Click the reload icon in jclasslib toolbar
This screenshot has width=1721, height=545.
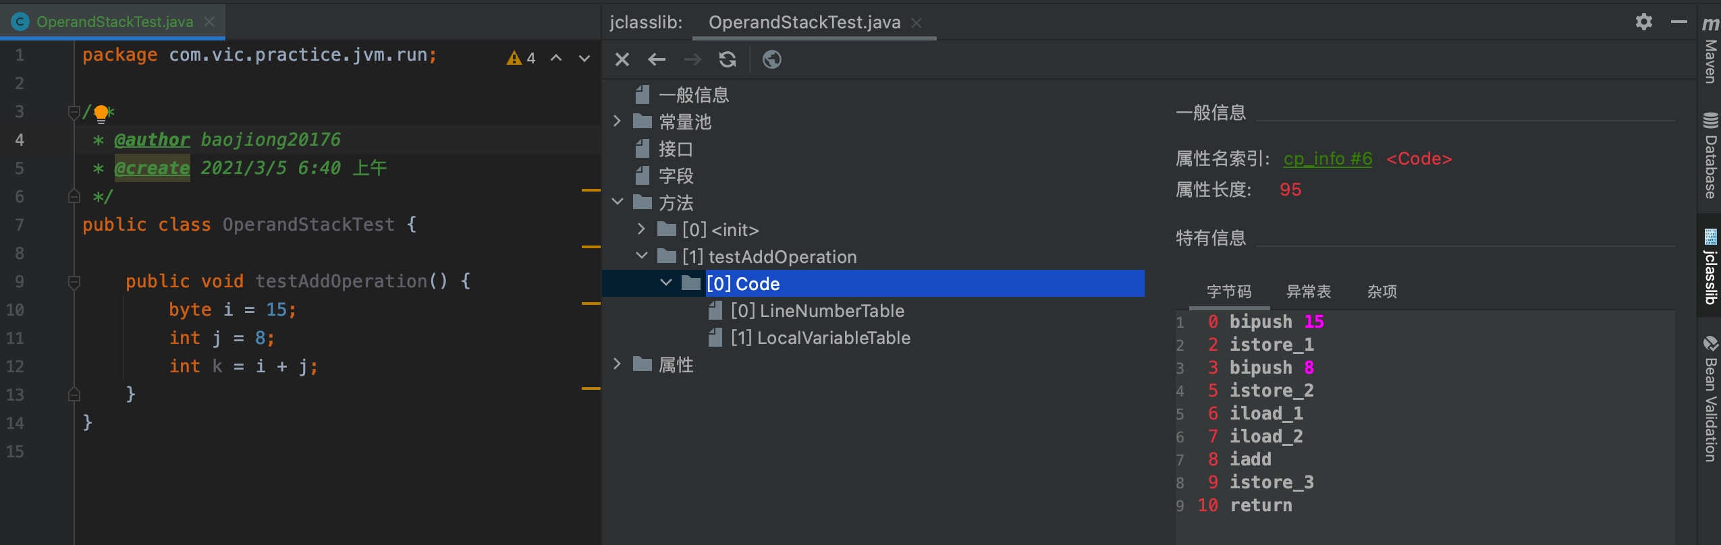click(x=728, y=60)
